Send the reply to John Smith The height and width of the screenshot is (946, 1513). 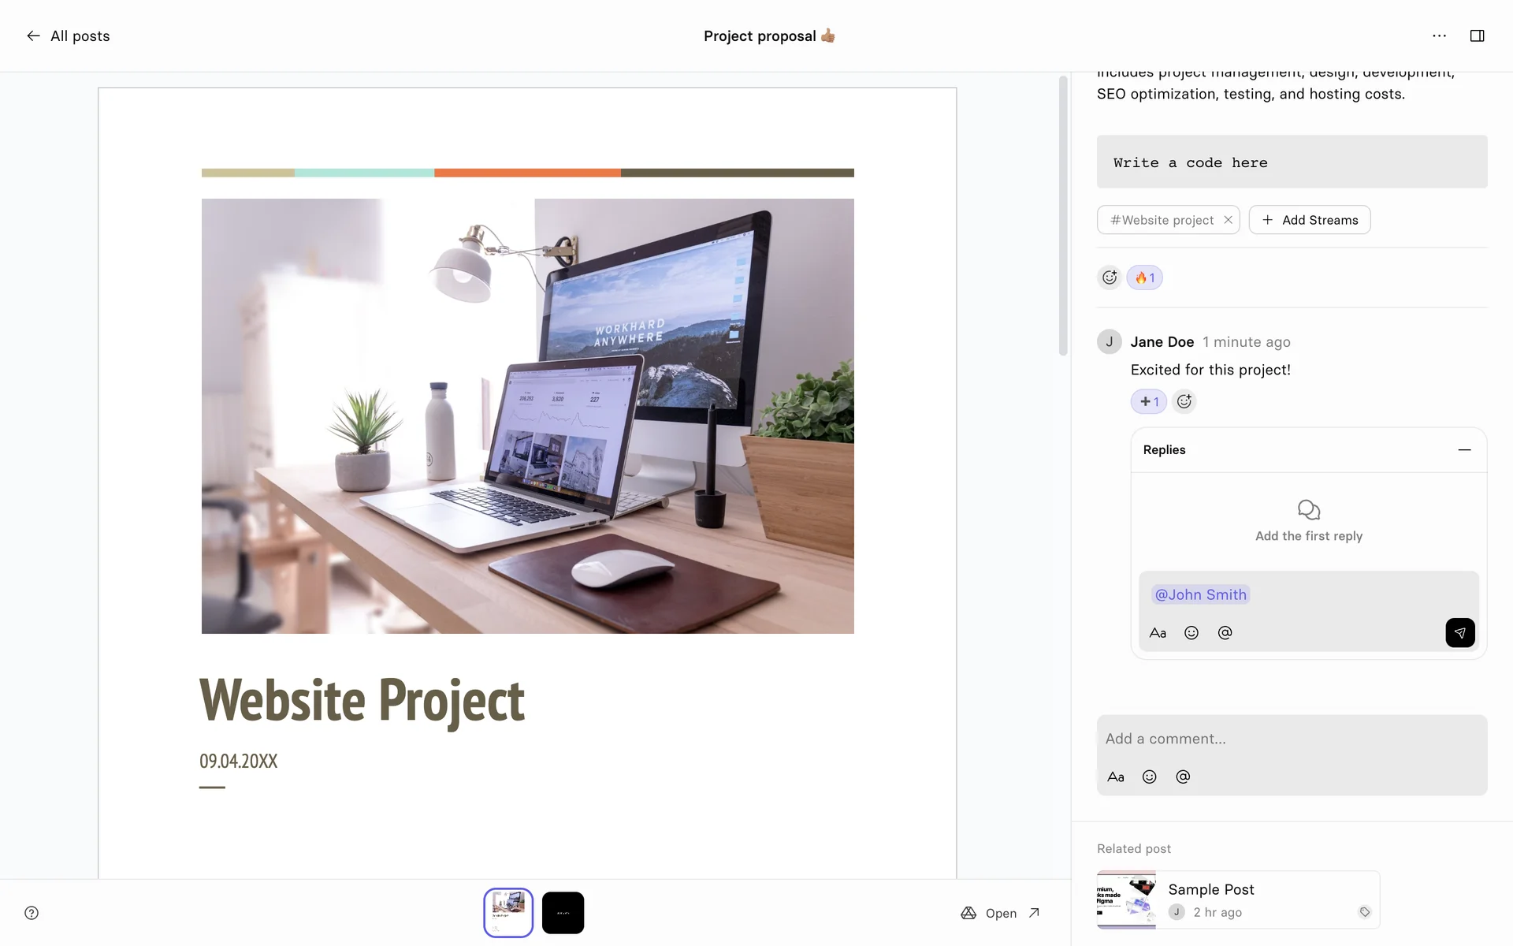point(1459,633)
